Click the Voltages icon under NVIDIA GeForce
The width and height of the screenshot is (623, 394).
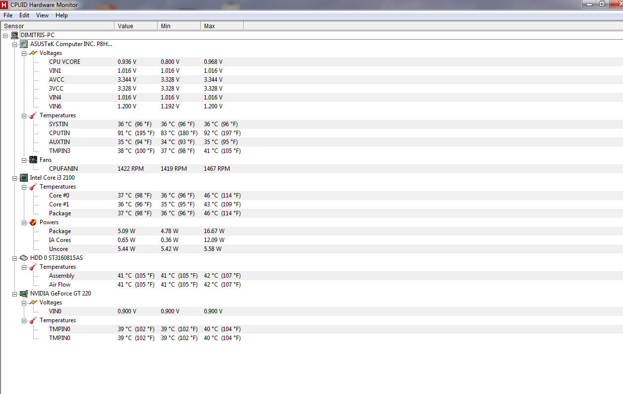tap(33, 302)
